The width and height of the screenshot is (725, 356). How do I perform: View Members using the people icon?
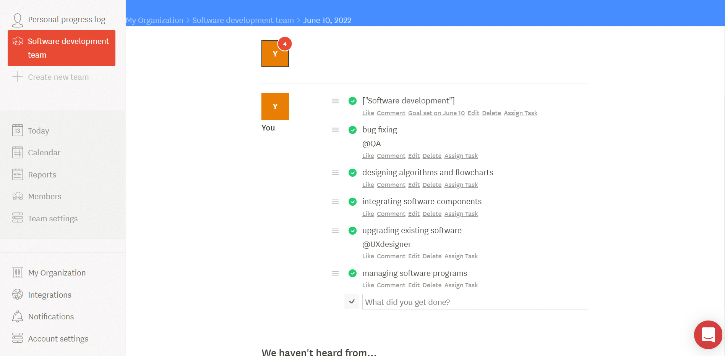pos(17,196)
